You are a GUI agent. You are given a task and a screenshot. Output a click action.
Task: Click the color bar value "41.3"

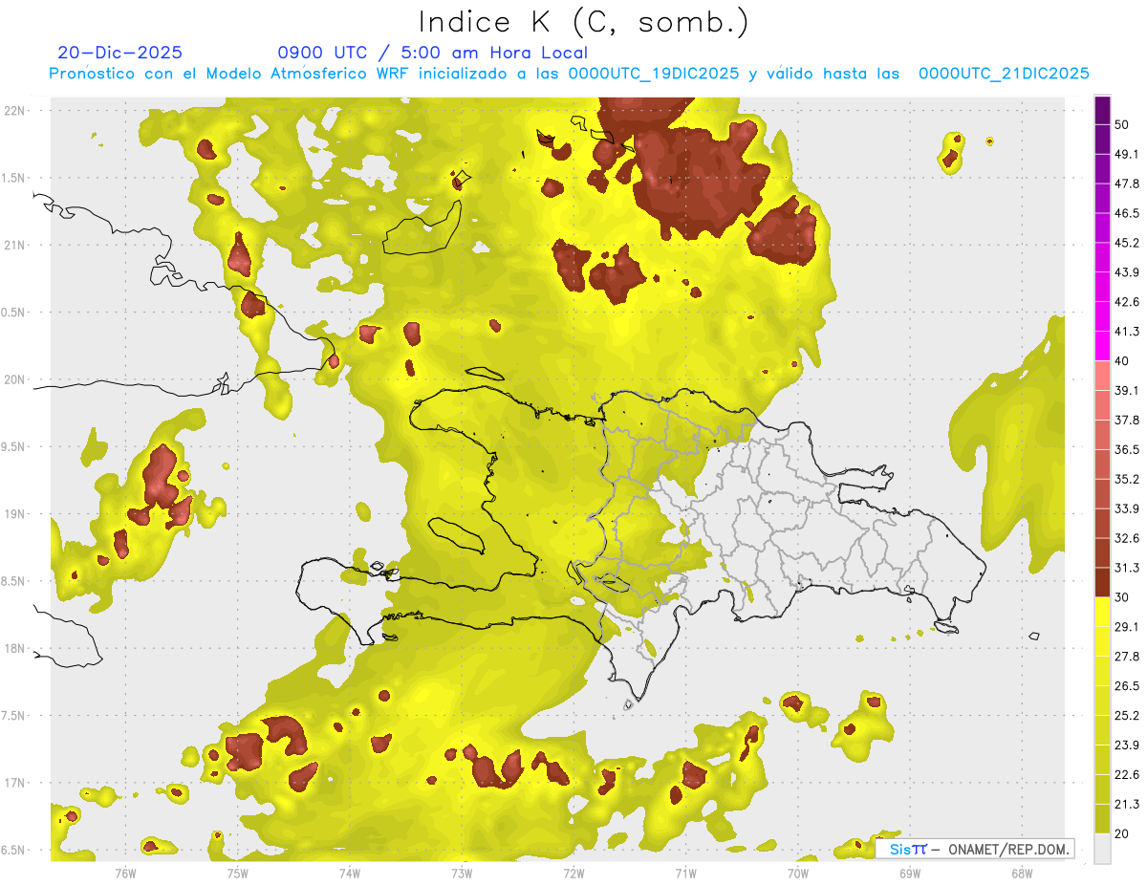click(x=1127, y=332)
